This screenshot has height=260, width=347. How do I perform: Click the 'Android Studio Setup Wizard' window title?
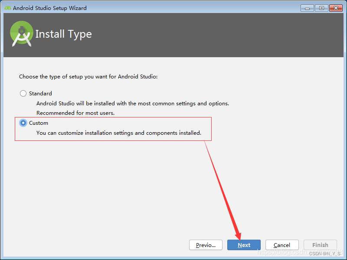pyautogui.click(x=50, y=8)
